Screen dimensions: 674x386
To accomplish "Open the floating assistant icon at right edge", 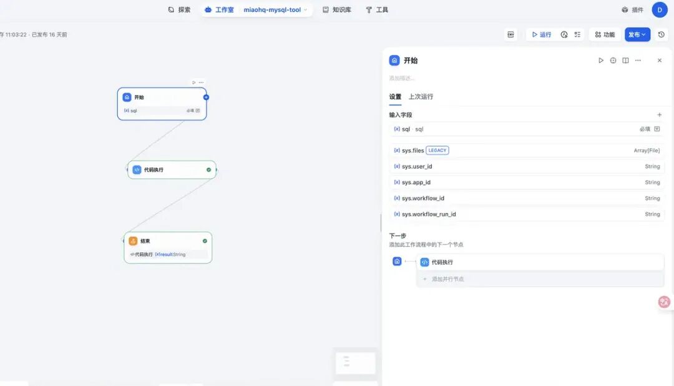I will click(664, 302).
